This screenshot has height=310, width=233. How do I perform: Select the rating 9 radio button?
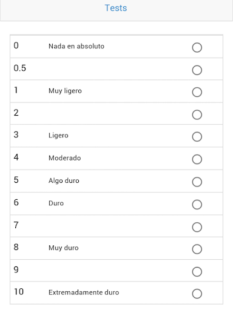click(x=197, y=272)
